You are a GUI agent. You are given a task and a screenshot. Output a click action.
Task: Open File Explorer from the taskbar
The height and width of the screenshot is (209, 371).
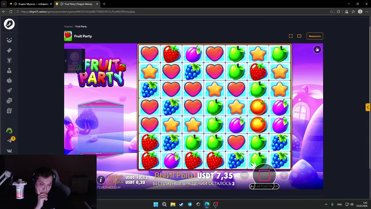pyautogui.click(x=173, y=204)
